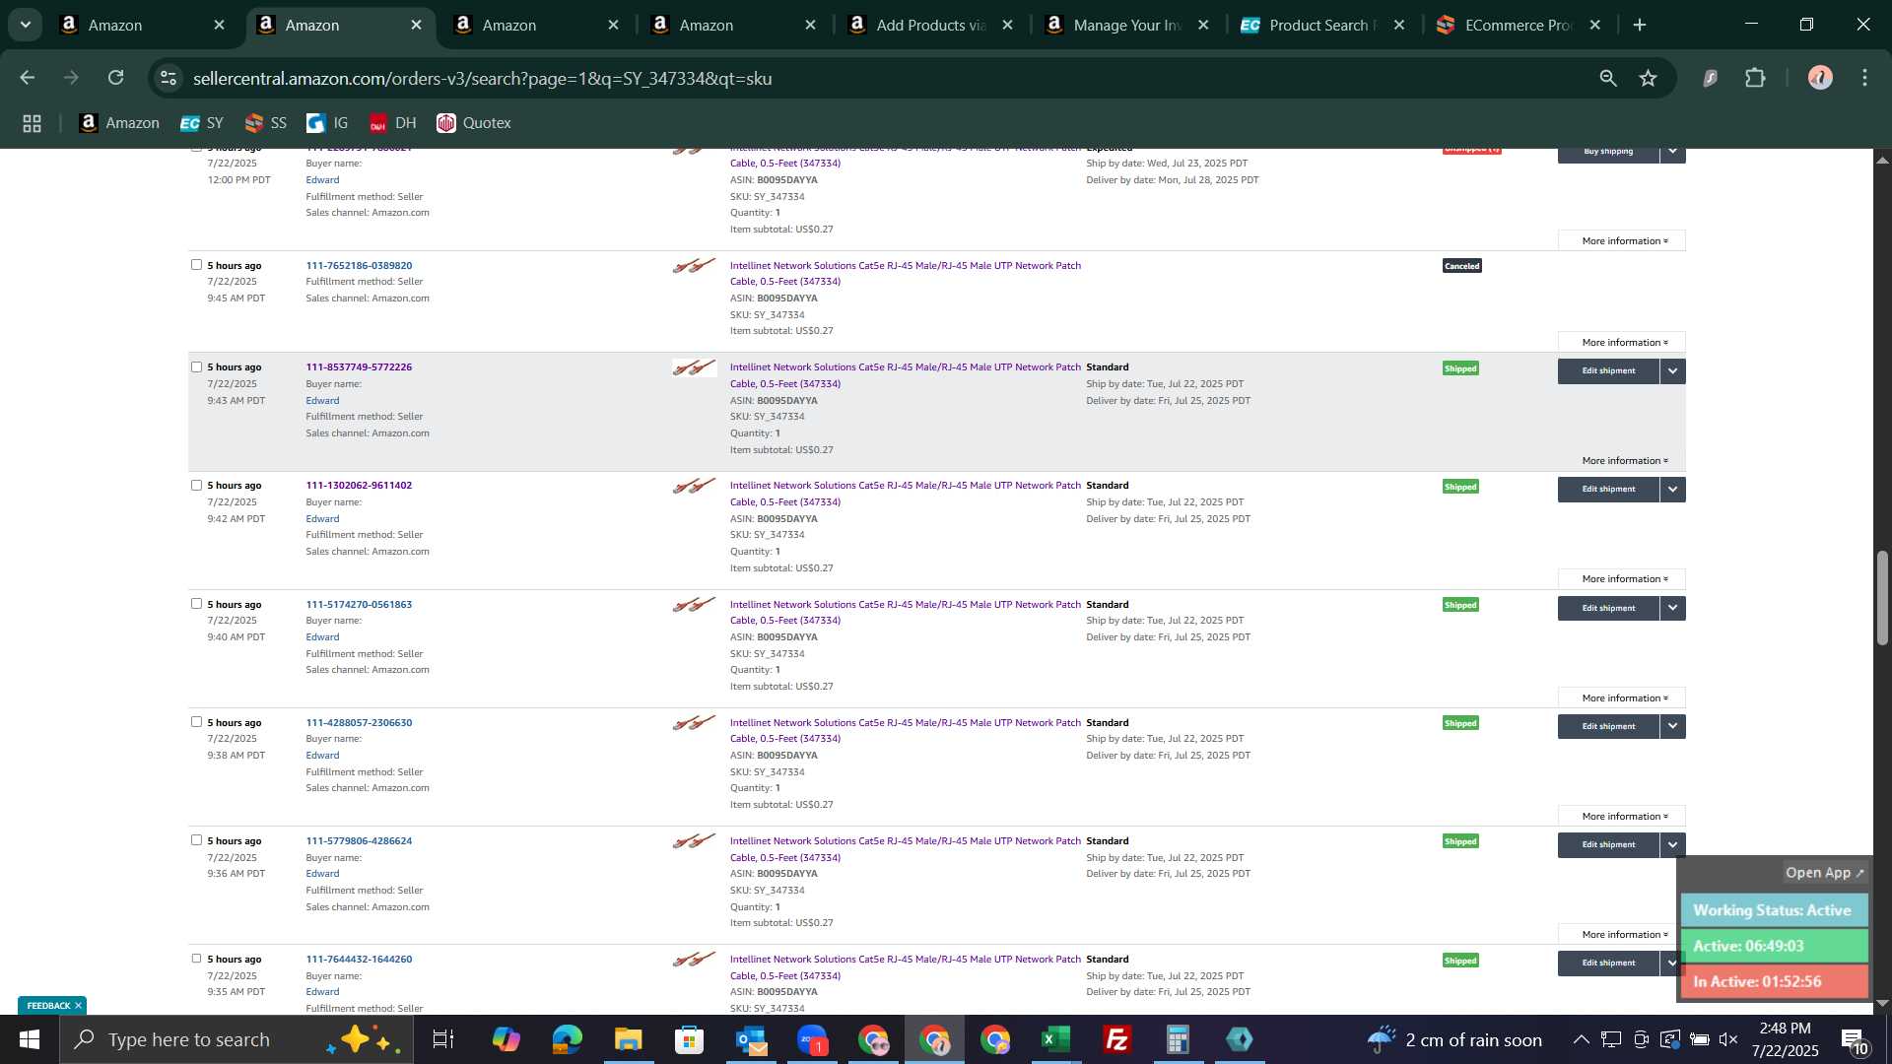Expand Edit shipment dropdown for order 111-5174270-0561863
1892x1064 pixels.
point(1673,608)
